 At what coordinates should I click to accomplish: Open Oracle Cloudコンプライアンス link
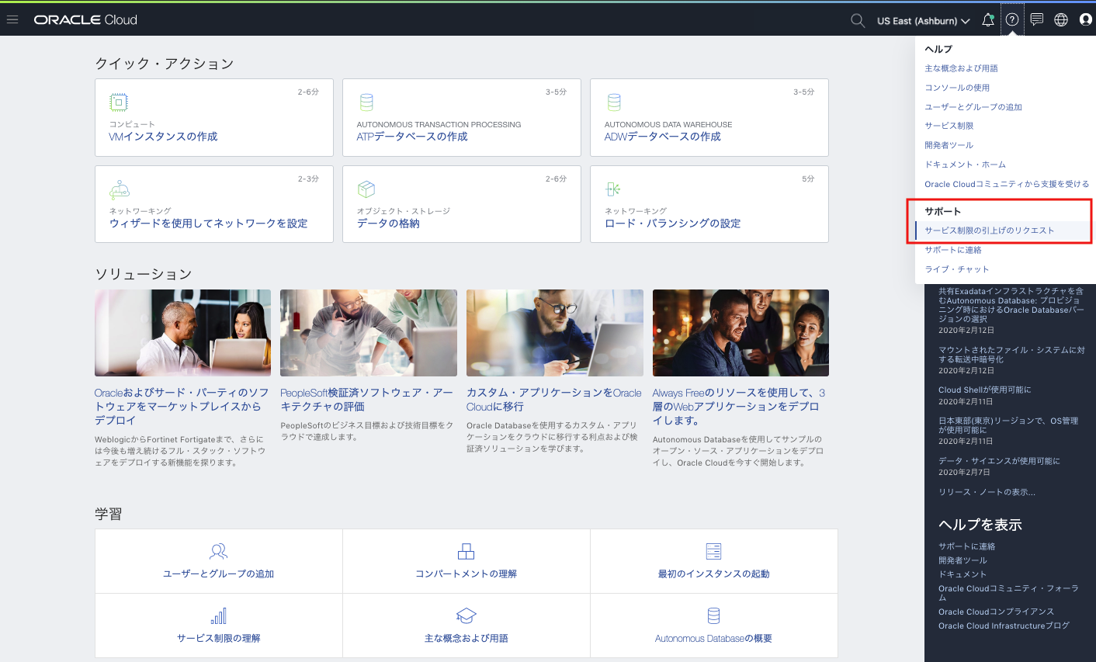click(x=996, y=612)
